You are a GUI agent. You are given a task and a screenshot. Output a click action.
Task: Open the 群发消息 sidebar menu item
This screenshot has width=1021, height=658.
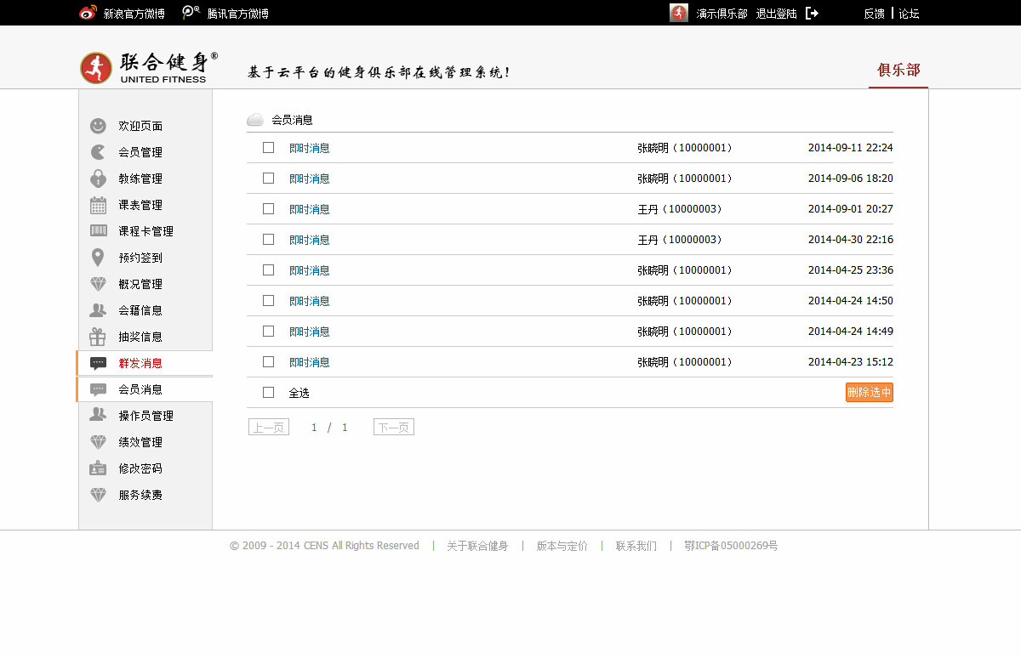(140, 363)
